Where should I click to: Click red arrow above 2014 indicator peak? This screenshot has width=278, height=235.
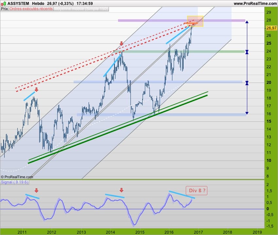coord(121,190)
